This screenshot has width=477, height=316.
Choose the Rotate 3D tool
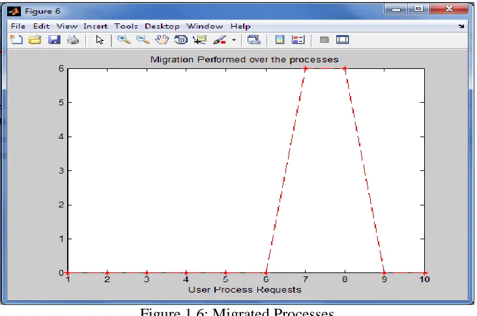181,40
